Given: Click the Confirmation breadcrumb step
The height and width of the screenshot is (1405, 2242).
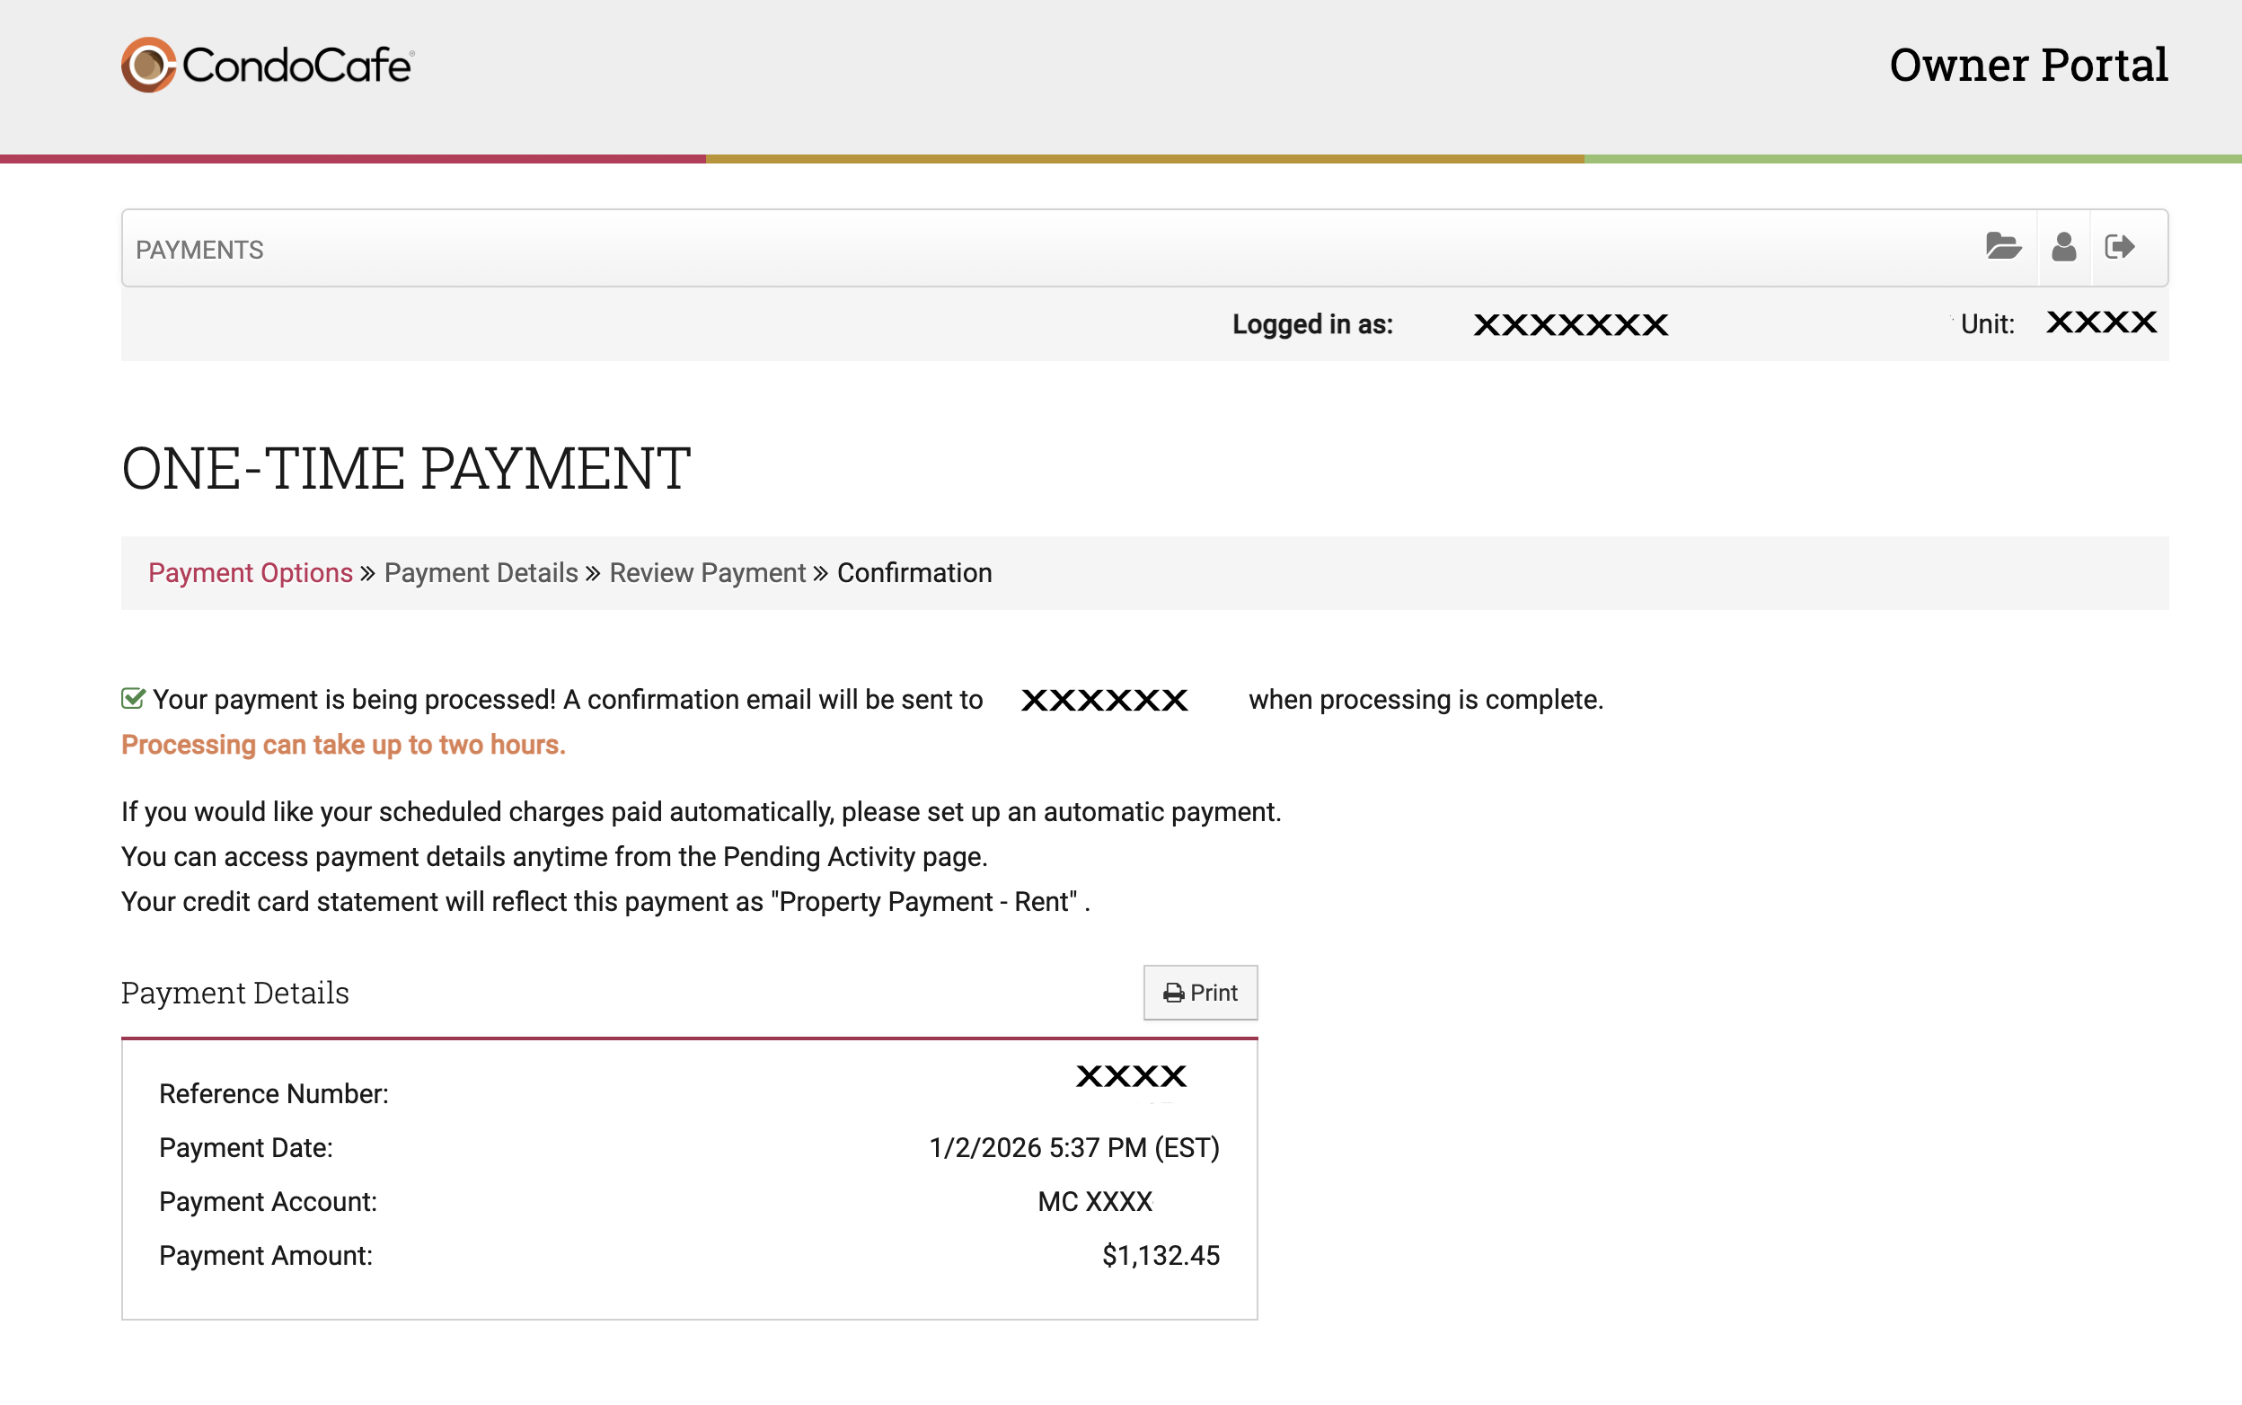Looking at the screenshot, I should click(914, 572).
